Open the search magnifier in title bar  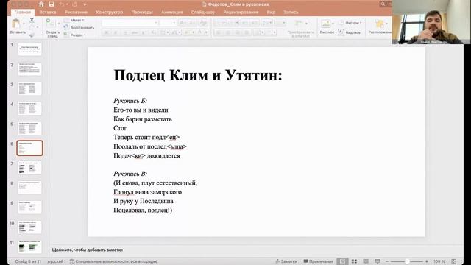tap(383, 4)
